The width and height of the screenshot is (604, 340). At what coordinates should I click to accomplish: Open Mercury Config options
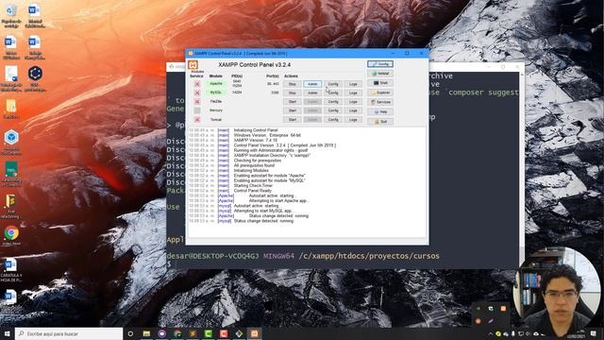333,110
